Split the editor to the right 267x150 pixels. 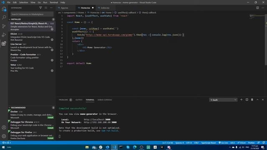click(x=257, y=8)
